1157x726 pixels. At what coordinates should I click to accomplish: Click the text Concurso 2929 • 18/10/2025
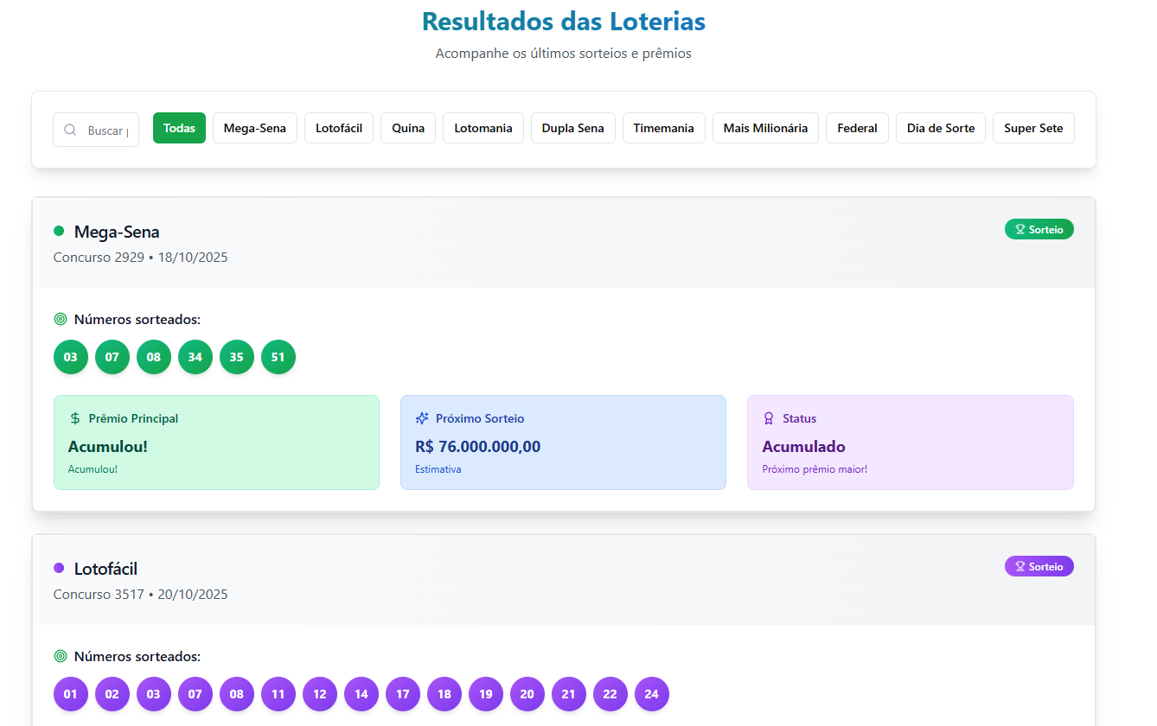[141, 258]
